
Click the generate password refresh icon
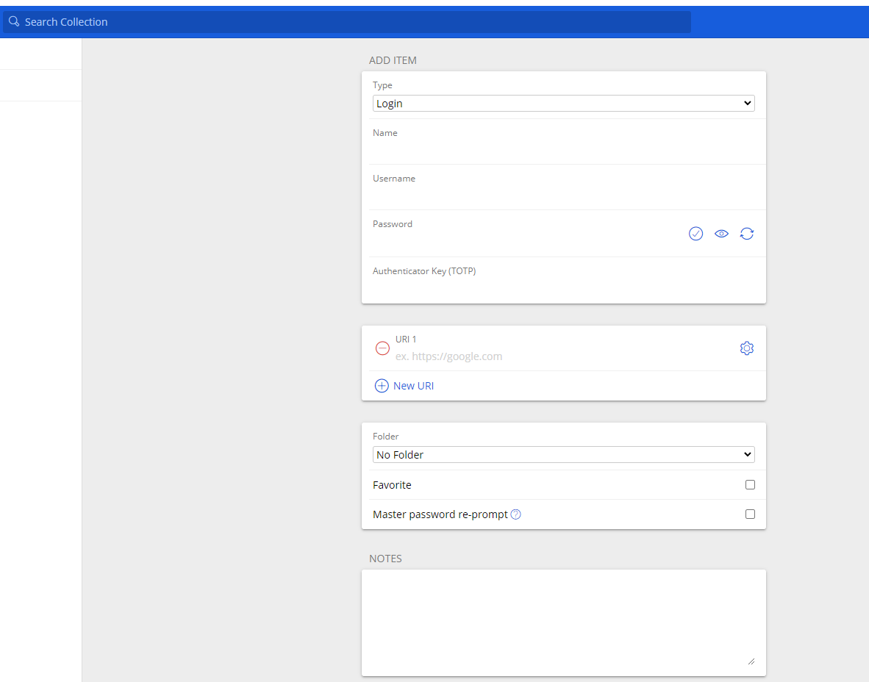click(x=747, y=234)
